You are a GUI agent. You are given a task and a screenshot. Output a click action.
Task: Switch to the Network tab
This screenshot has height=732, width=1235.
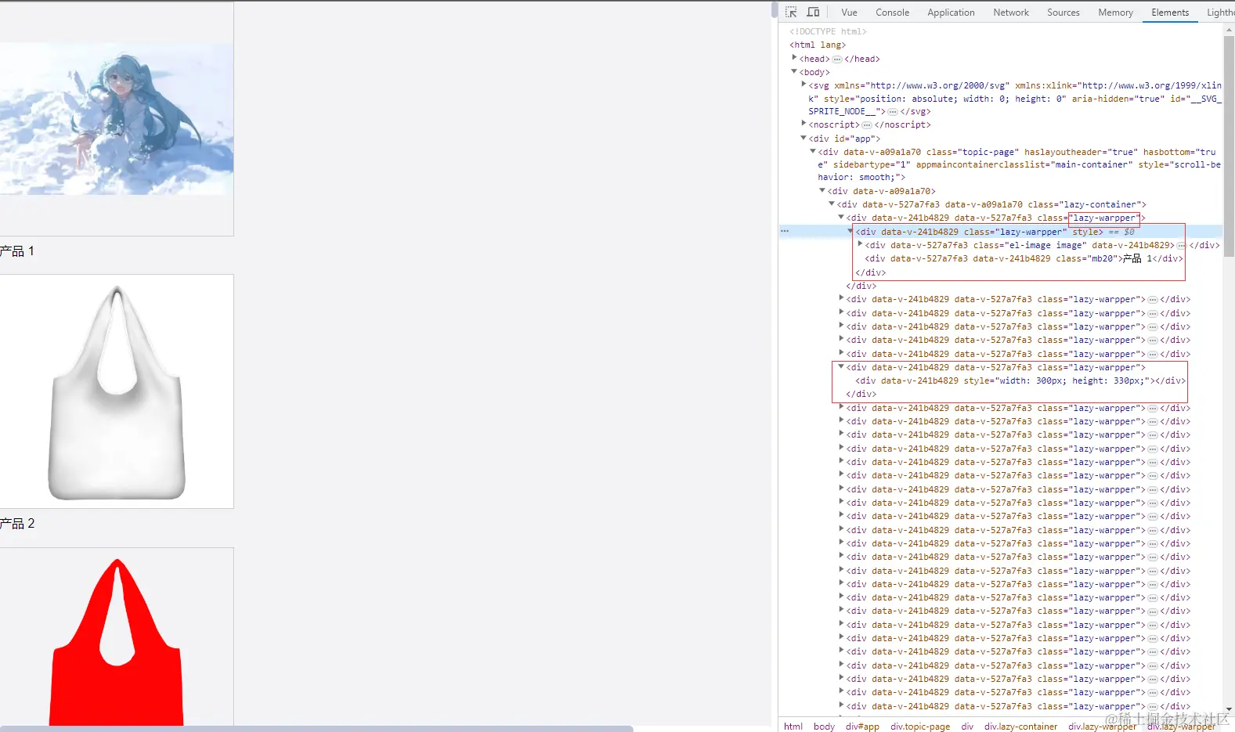pyautogui.click(x=1011, y=12)
